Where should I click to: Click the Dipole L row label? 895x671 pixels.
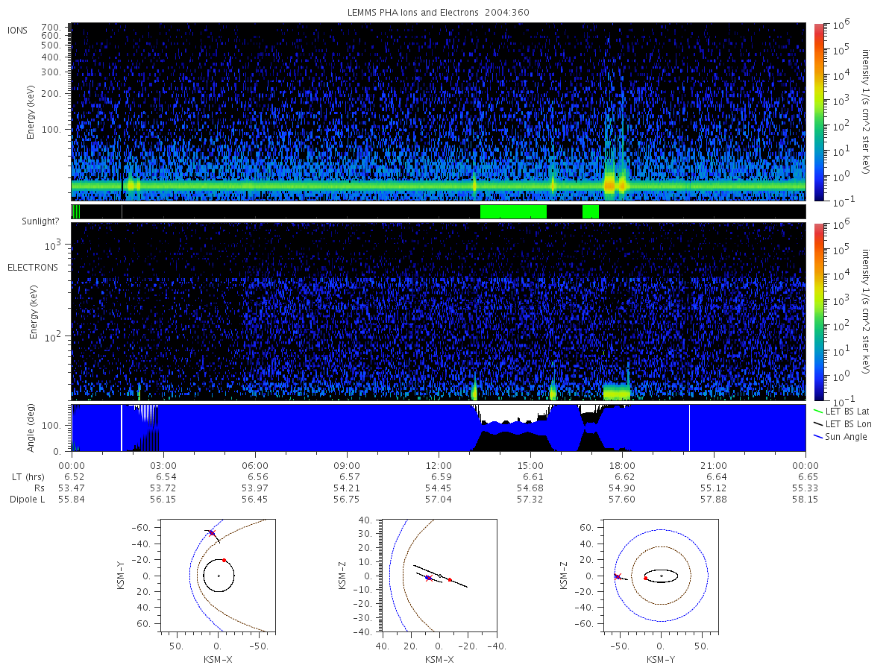28,500
